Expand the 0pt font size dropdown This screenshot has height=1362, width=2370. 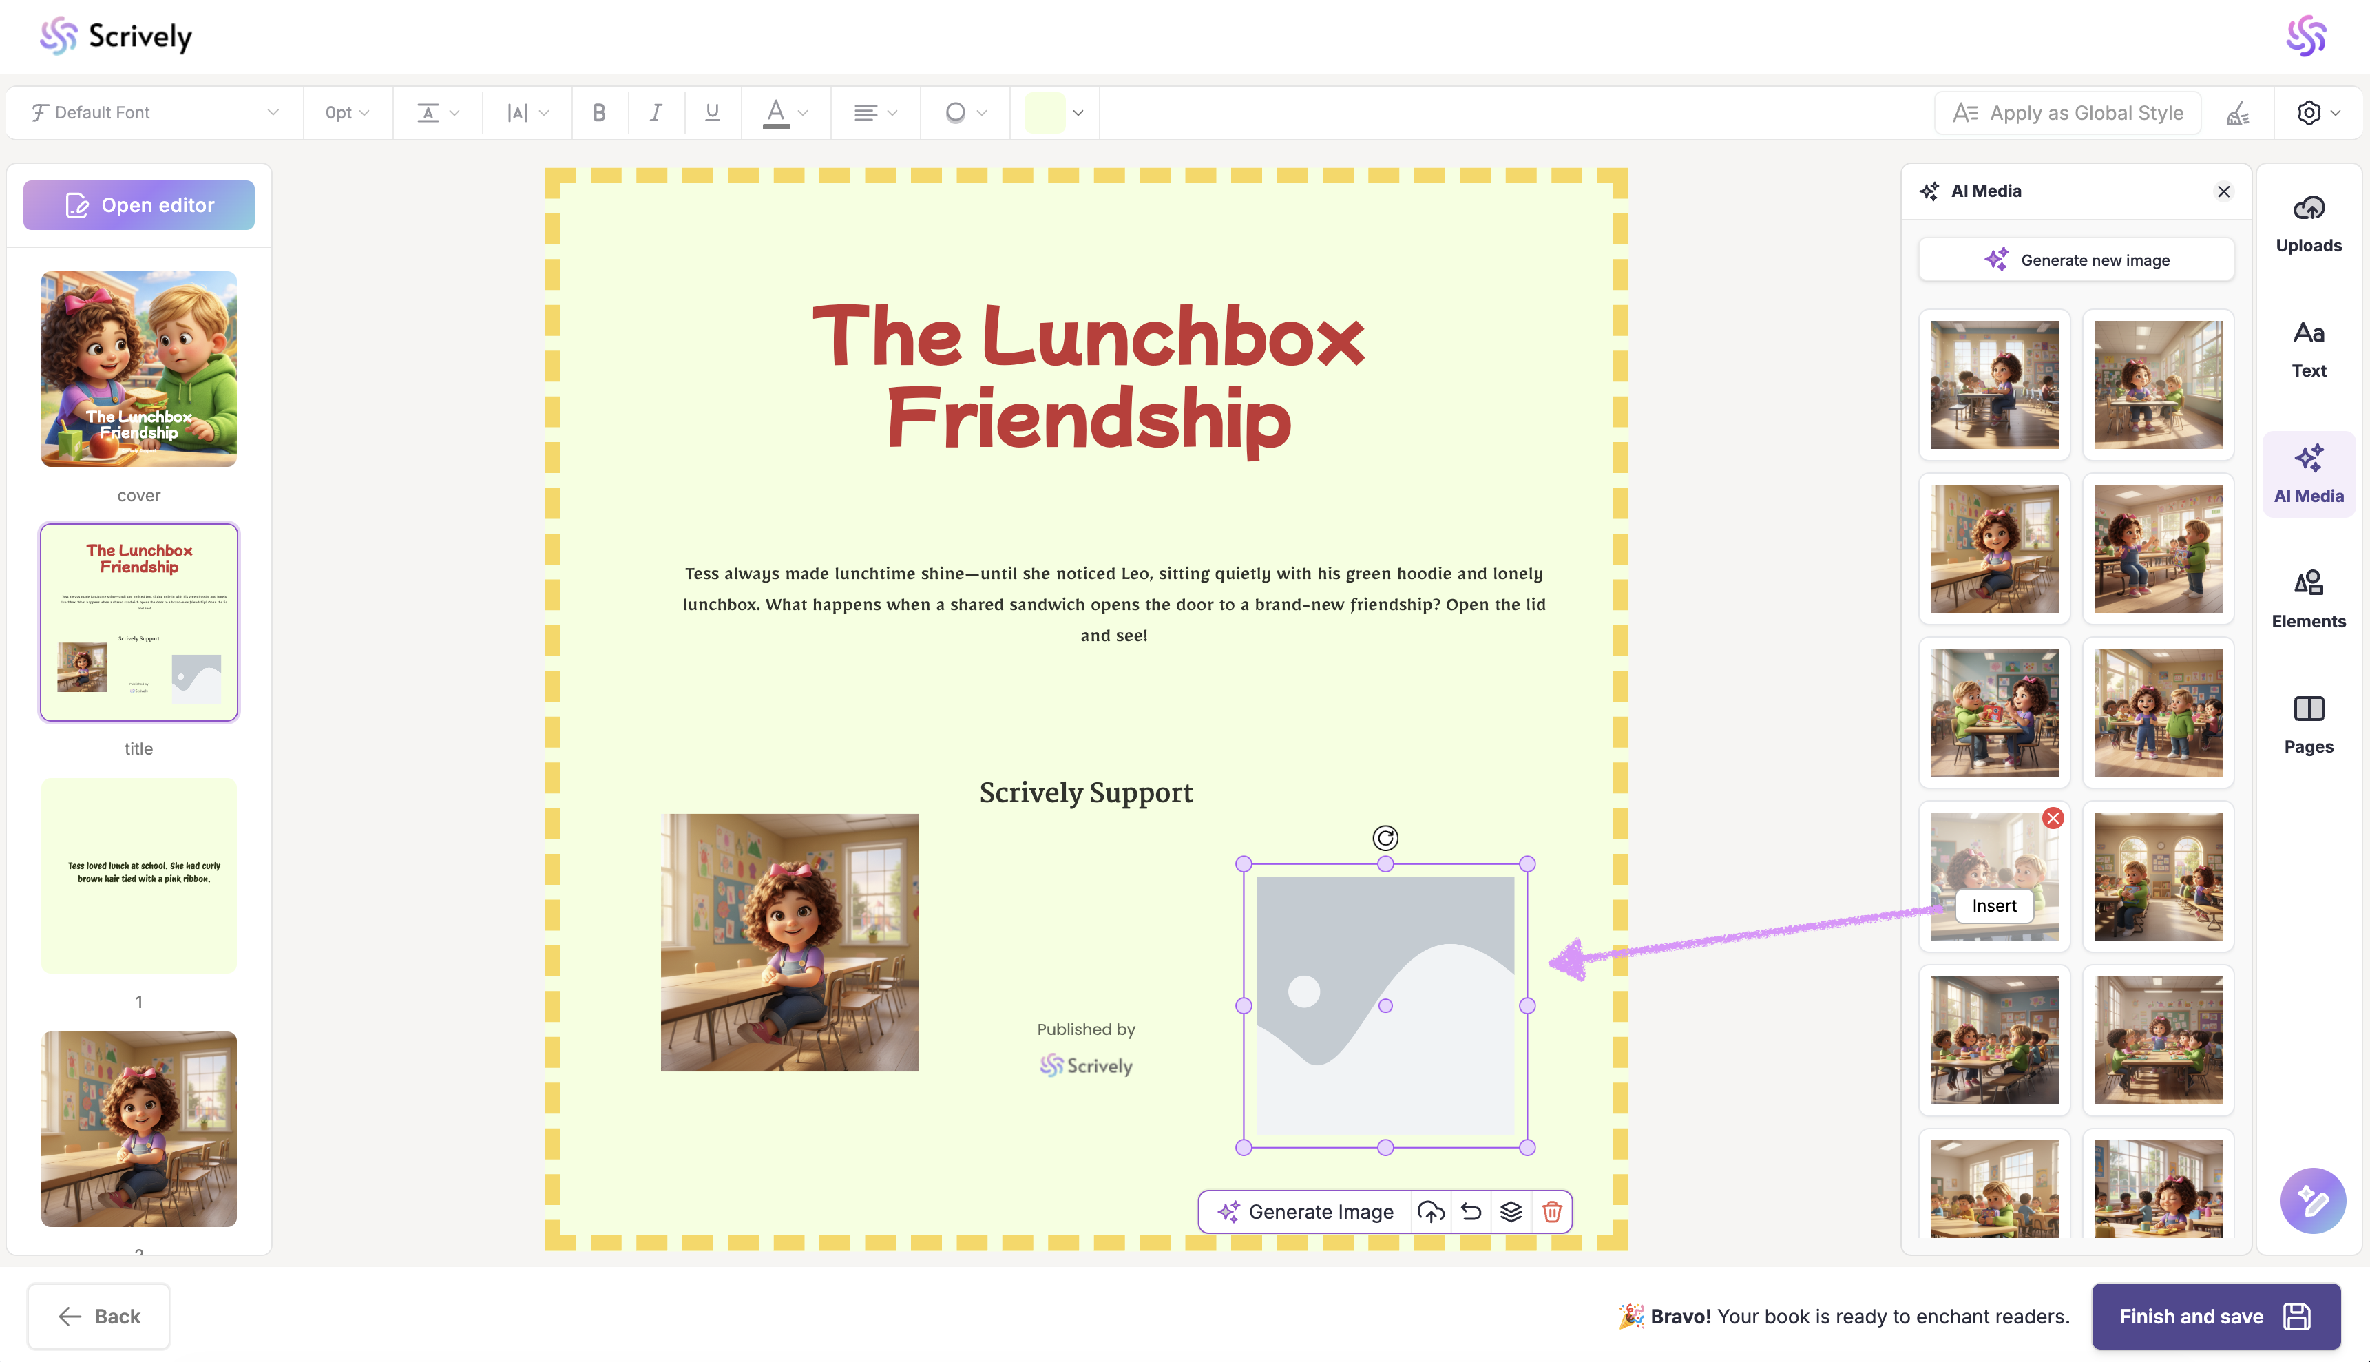click(347, 113)
